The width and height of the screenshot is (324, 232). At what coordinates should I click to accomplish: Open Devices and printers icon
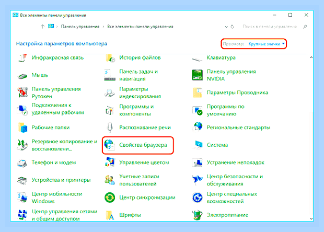point(22,180)
